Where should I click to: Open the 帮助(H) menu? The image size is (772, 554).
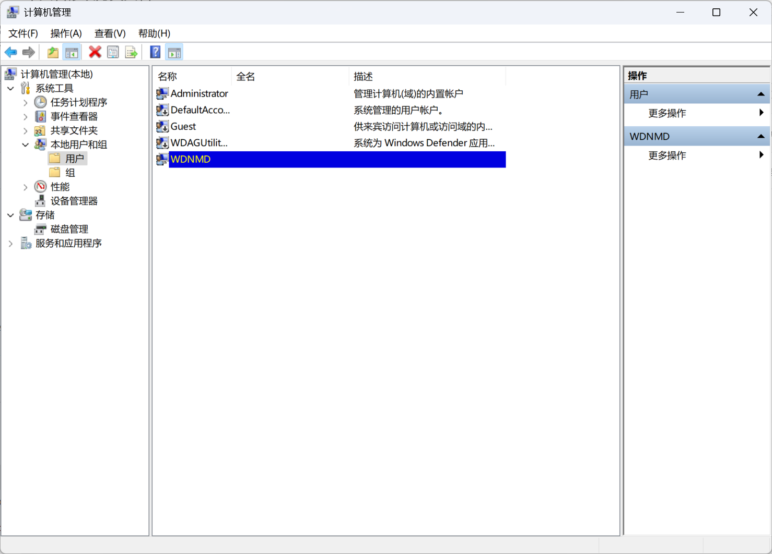[x=154, y=33]
